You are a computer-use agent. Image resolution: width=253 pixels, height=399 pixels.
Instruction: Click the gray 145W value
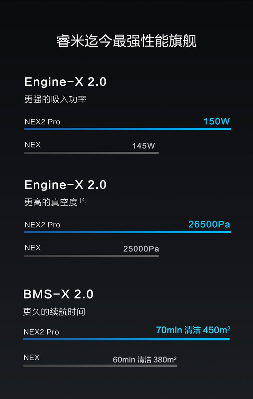pyautogui.click(x=143, y=146)
